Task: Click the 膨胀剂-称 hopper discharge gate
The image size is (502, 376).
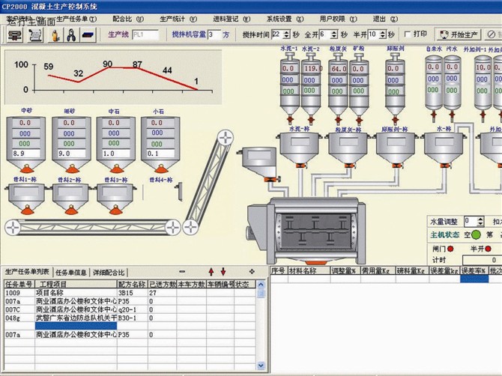Action: tap(396, 166)
